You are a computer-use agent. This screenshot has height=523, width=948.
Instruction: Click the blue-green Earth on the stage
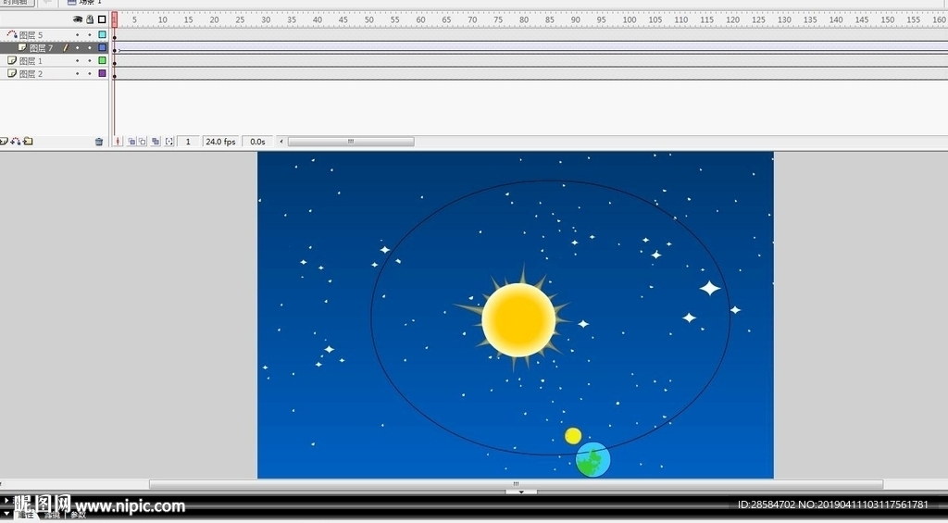(x=592, y=459)
